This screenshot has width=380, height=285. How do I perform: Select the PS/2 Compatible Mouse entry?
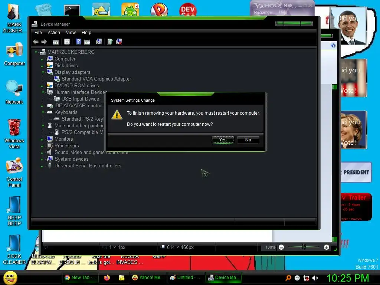tap(82, 132)
